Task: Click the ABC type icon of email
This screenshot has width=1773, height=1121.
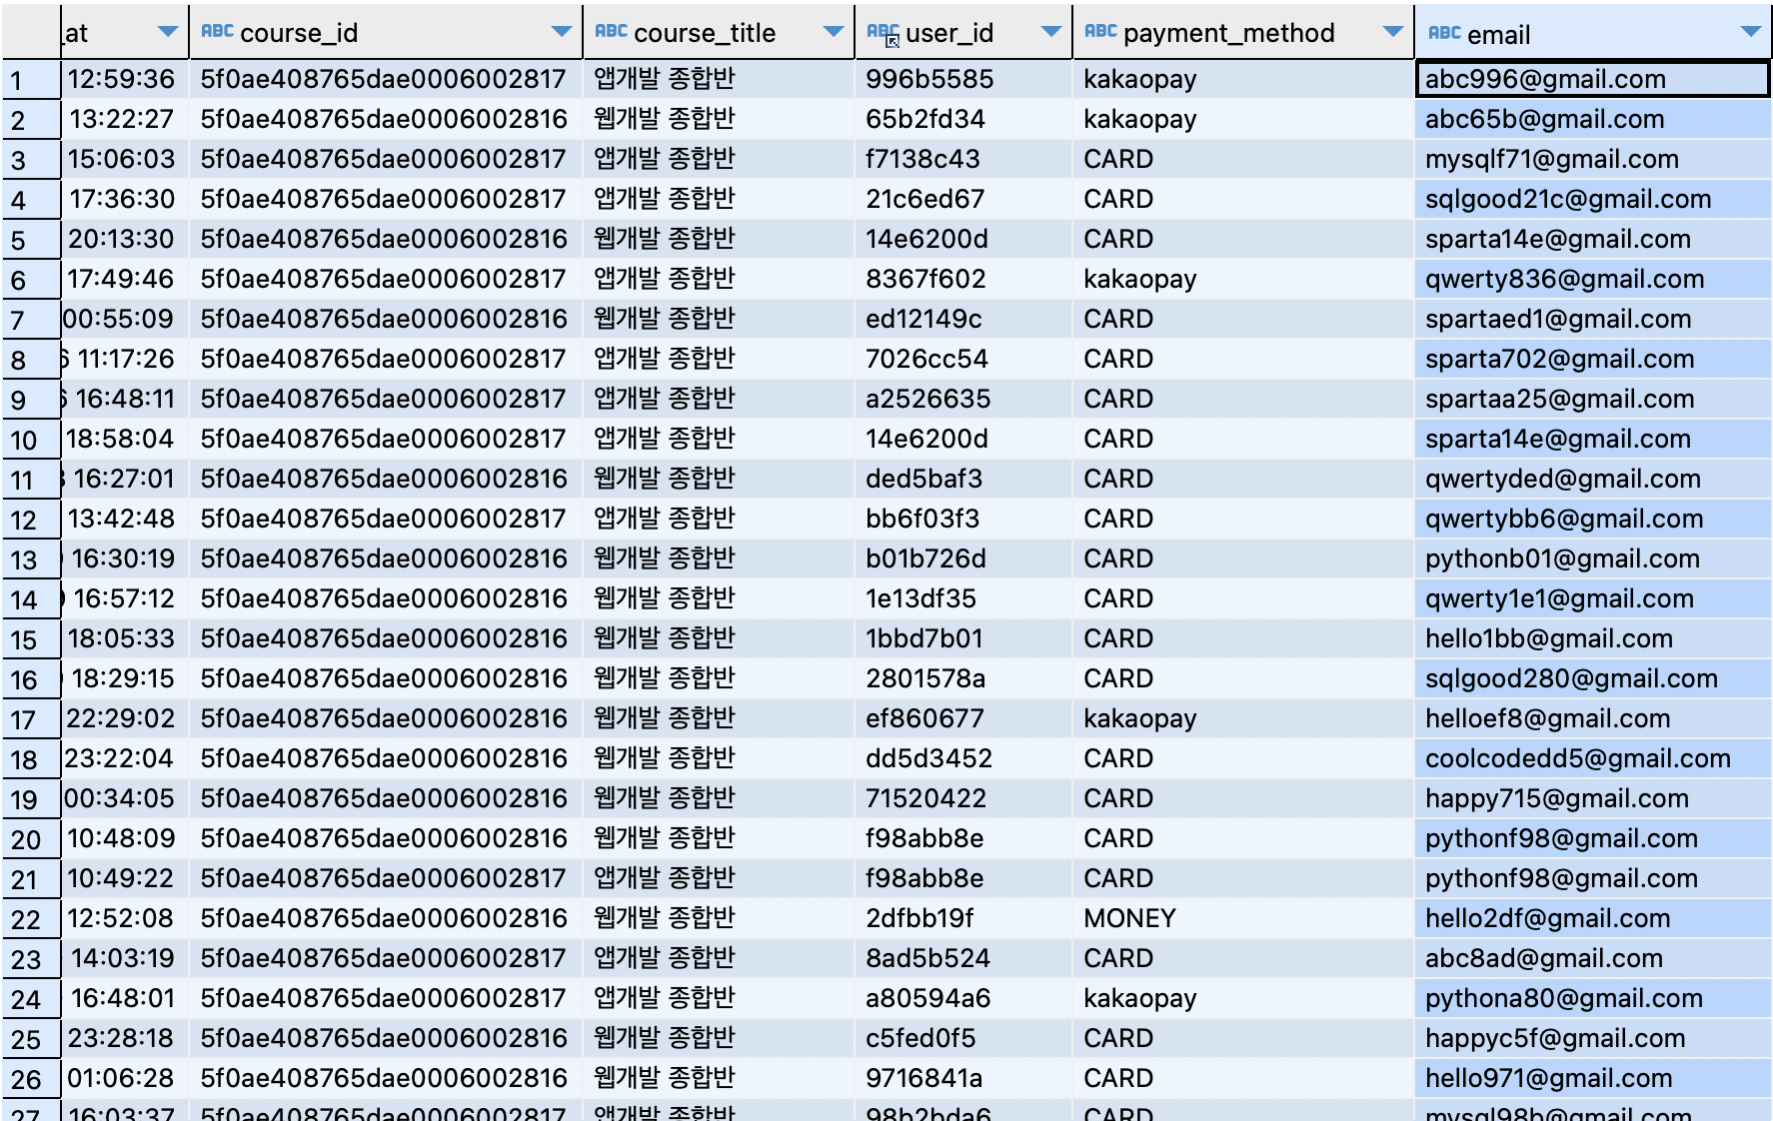Action: [1444, 33]
